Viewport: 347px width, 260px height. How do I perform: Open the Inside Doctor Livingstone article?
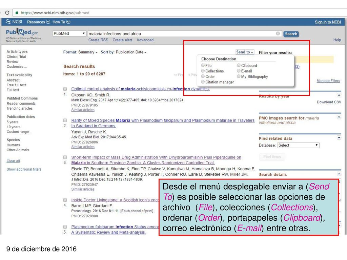[115, 200]
